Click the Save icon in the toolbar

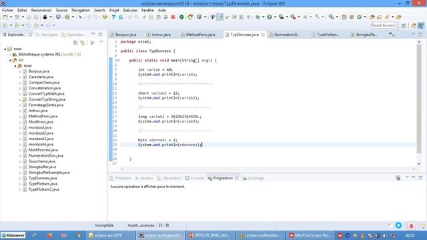click(29, 17)
